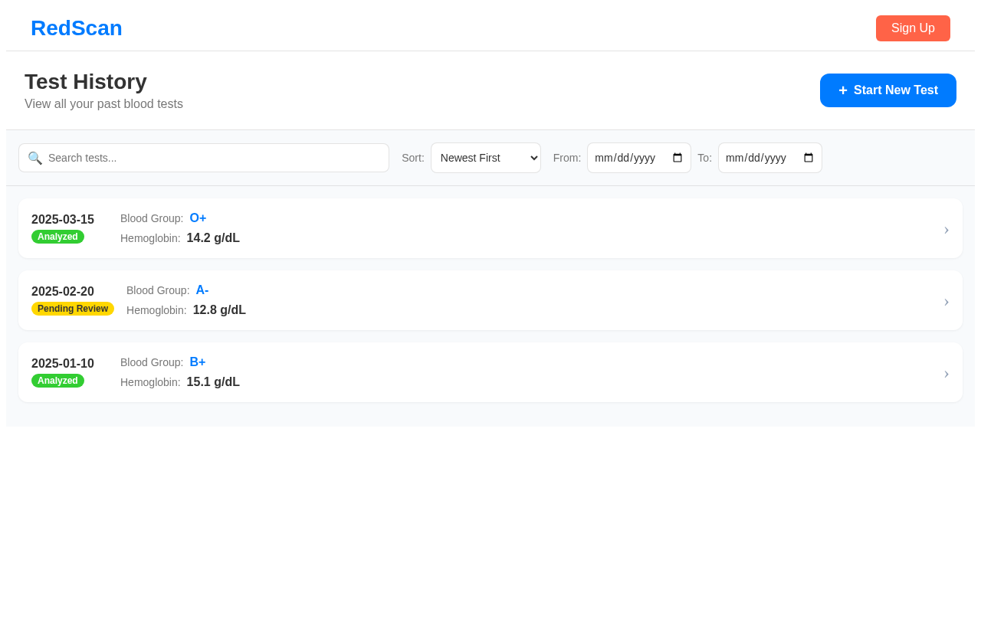Click the View all your past blood tests subtitle
This screenshot has height=625, width=981.
pos(103,104)
